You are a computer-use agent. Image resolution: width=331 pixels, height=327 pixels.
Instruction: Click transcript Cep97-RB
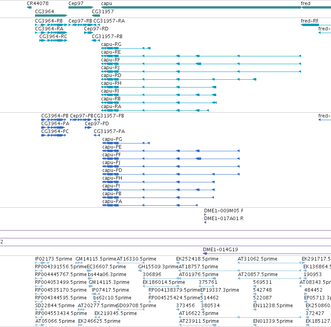coord(81,25)
